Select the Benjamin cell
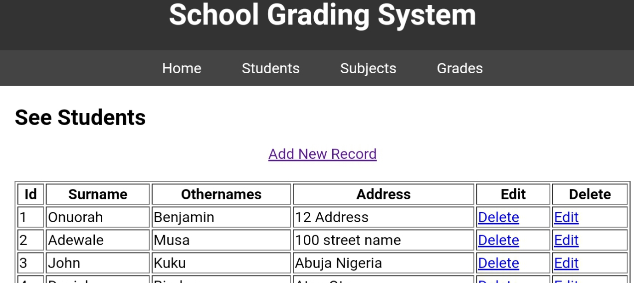The width and height of the screenshot is (634, 283). (x=221, y=217)
